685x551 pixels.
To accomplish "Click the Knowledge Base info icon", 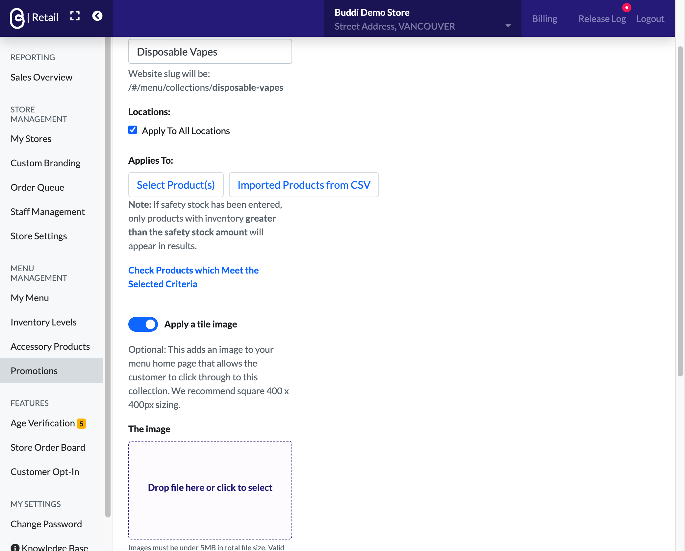I will pyautogui.click(x=15, y=547).
